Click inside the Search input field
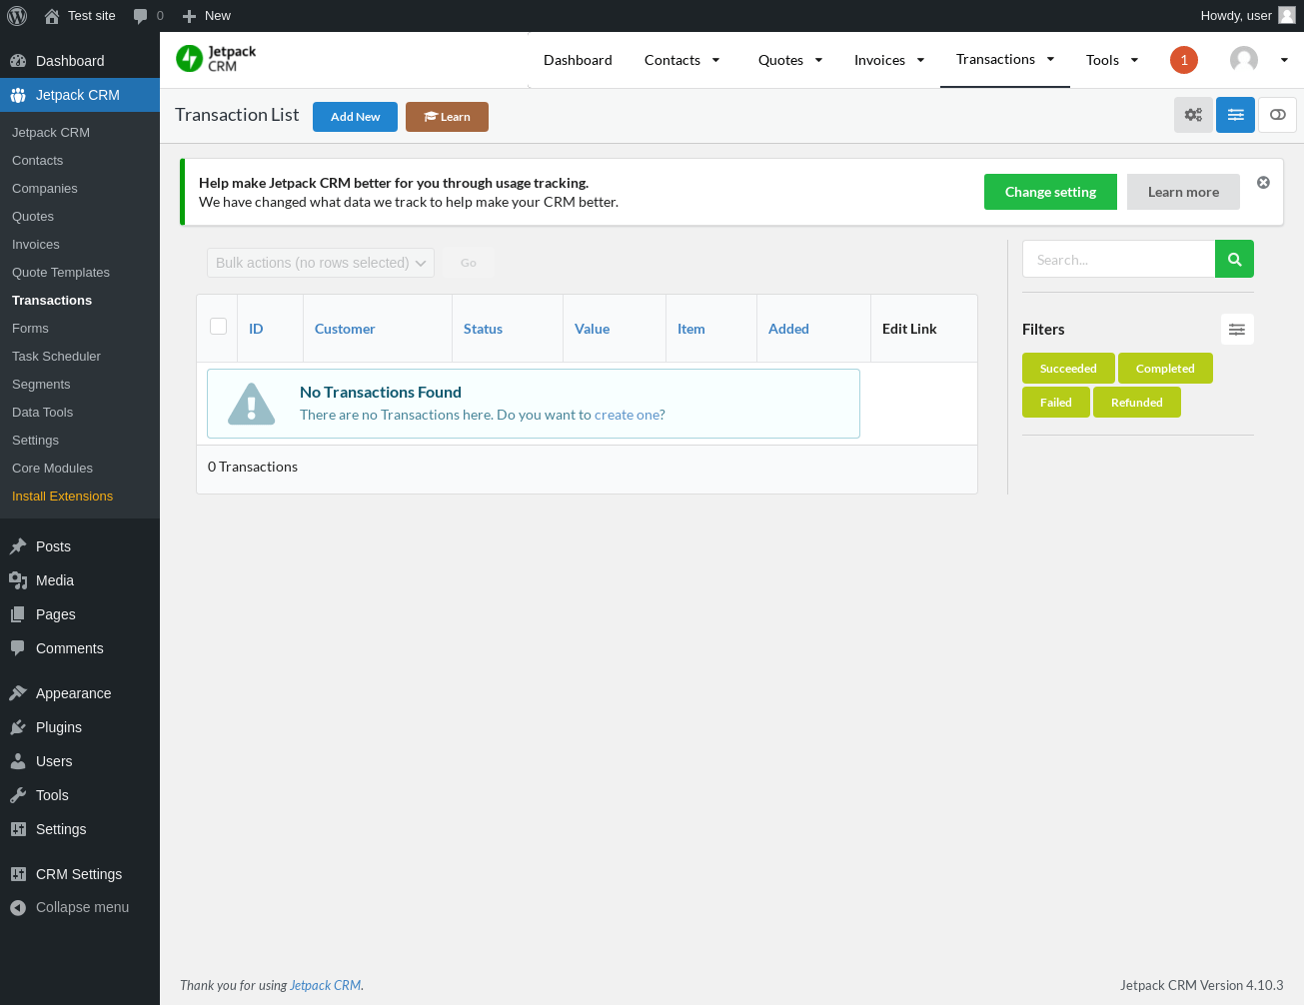This screenshot has height=1005, width=1304. click(1118, 259)
